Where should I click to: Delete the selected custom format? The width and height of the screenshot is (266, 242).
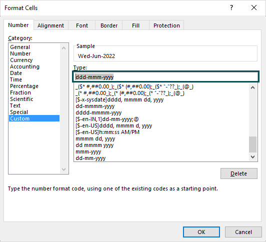[239, 173]
